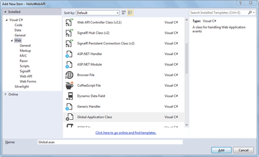The width and height of the screenshot is (259, 157).
Task: Open the Sort by Default dropdown
Action: point(98,13)
